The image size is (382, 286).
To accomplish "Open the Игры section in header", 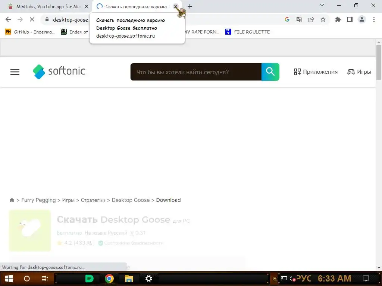I will pos(359,72).
